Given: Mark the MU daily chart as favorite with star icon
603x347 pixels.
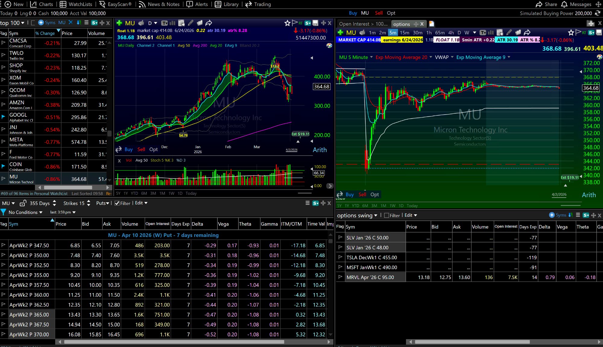Looking at the screenshot, I should coord(287,23).
